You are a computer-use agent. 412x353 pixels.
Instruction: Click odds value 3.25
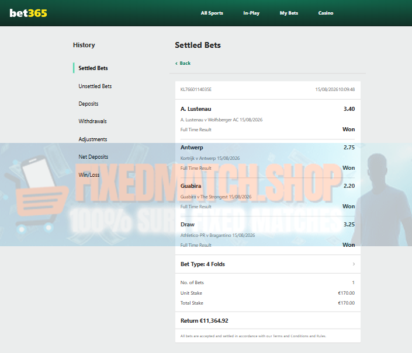point(349,225)
